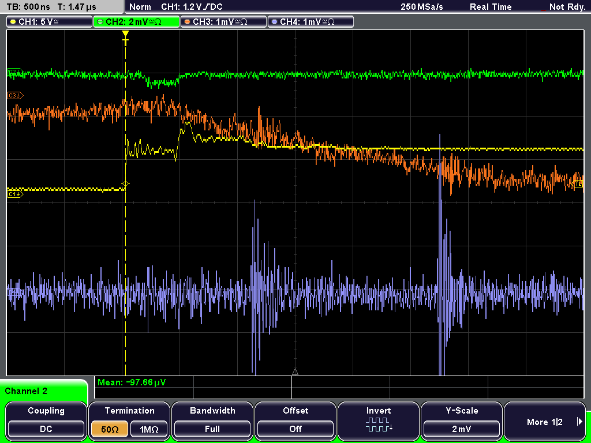Click the C1 ground level marker
The image size is (591, 443).
coord(16,194)
